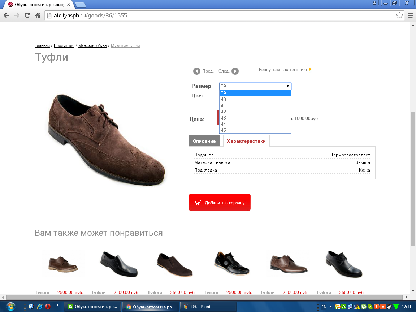Open the browser home icon
This screenshot has width=416, height=312.
coord(38,16)
